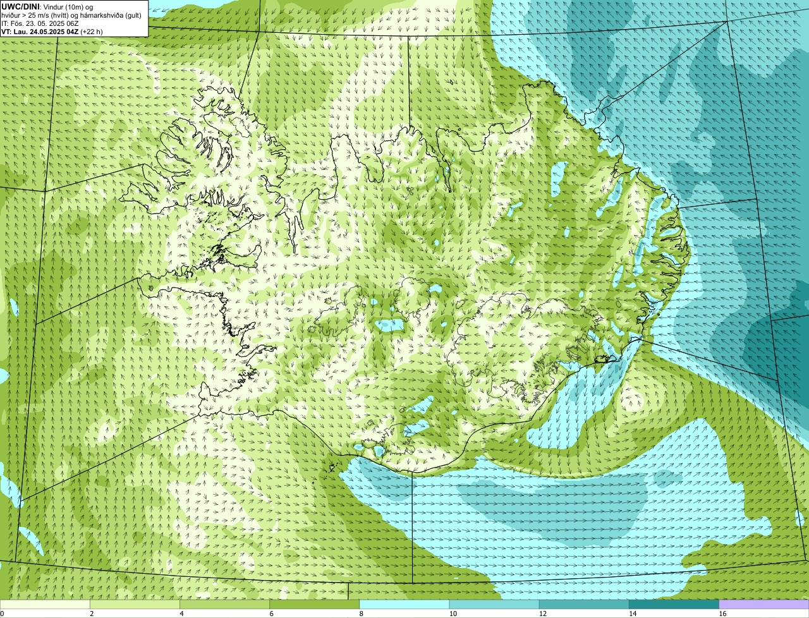Image resolution: width=809 pixels, height=618 pixels.
Task: Click the legend scale label "10"
Action: click(x=453, y=614)
